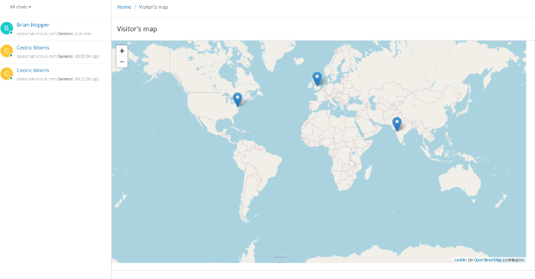Click Visitor's map breadcrumb text
This screenshot has height=279, width=535.
click(153, 7)
